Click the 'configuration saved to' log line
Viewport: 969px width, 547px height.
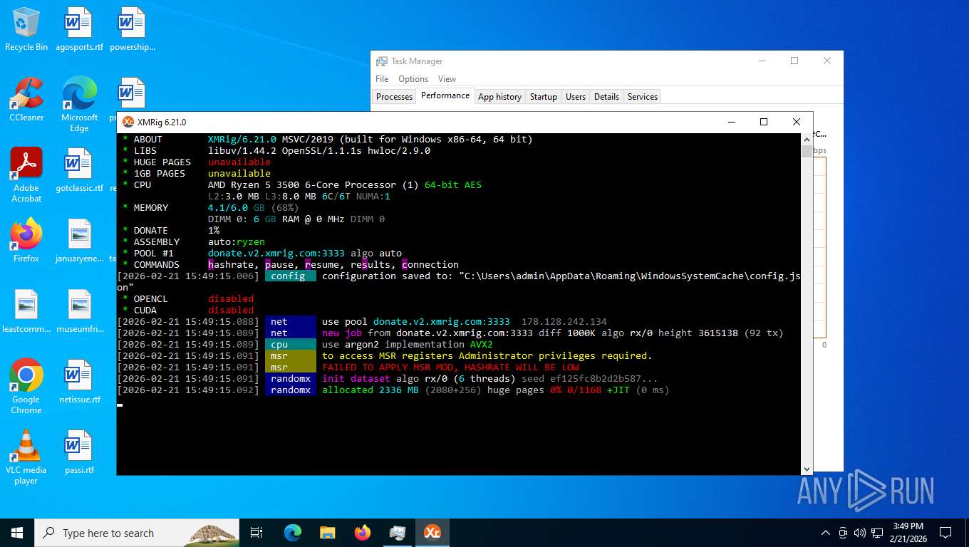pyautogui.click(x=459, y=282)
